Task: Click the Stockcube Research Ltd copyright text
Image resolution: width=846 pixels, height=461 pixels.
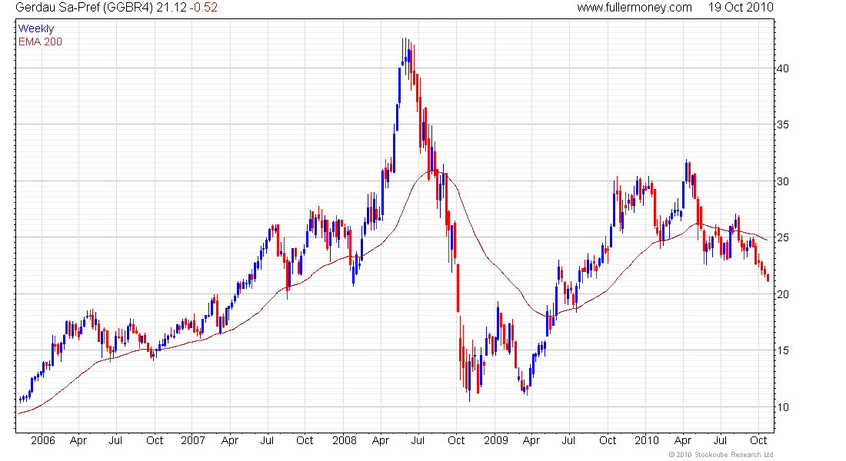Action: point(721,455)
